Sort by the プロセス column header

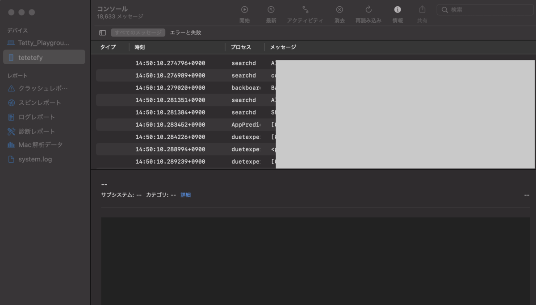coord(241,47)
